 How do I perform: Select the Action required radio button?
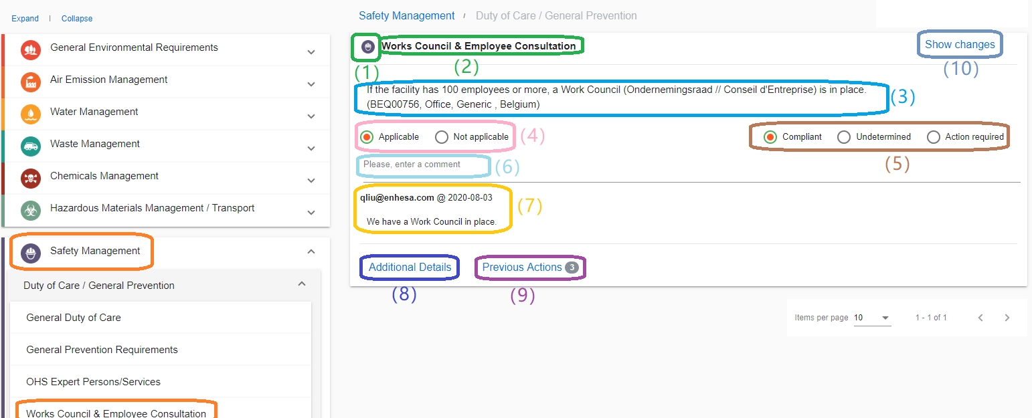pos(934,137)
